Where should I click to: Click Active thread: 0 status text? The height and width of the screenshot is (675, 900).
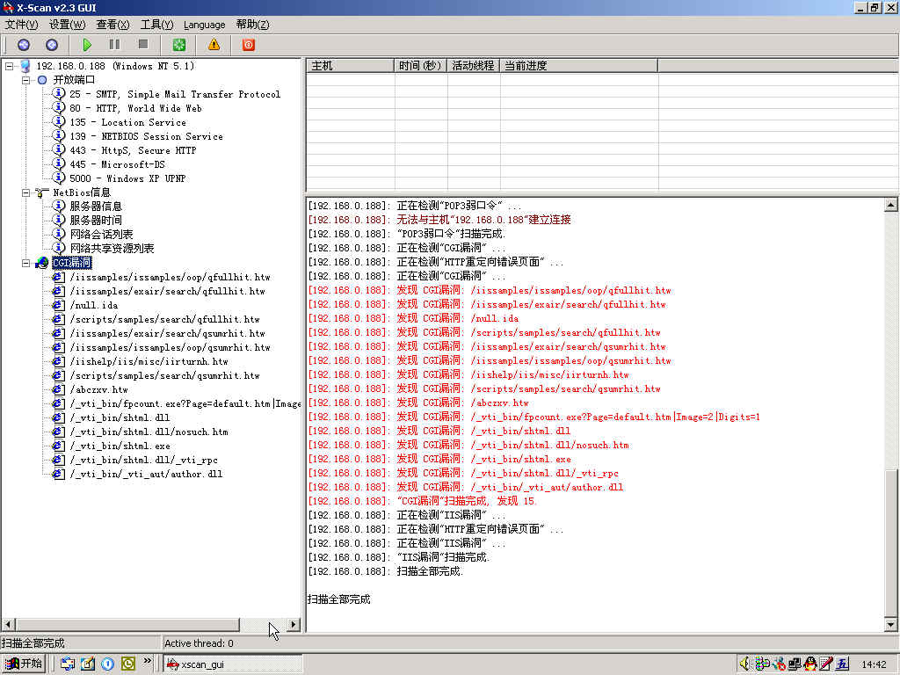pyautogui.click(x=199, y=642)
